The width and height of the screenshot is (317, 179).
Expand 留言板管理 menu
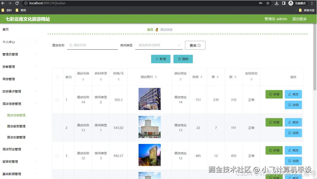[x=20, y=161]
